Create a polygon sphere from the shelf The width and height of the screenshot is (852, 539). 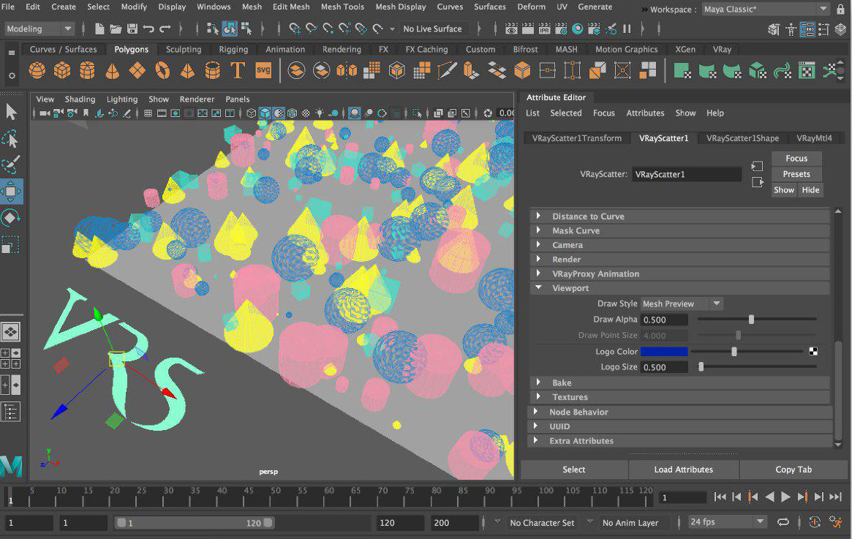[37, 71]
